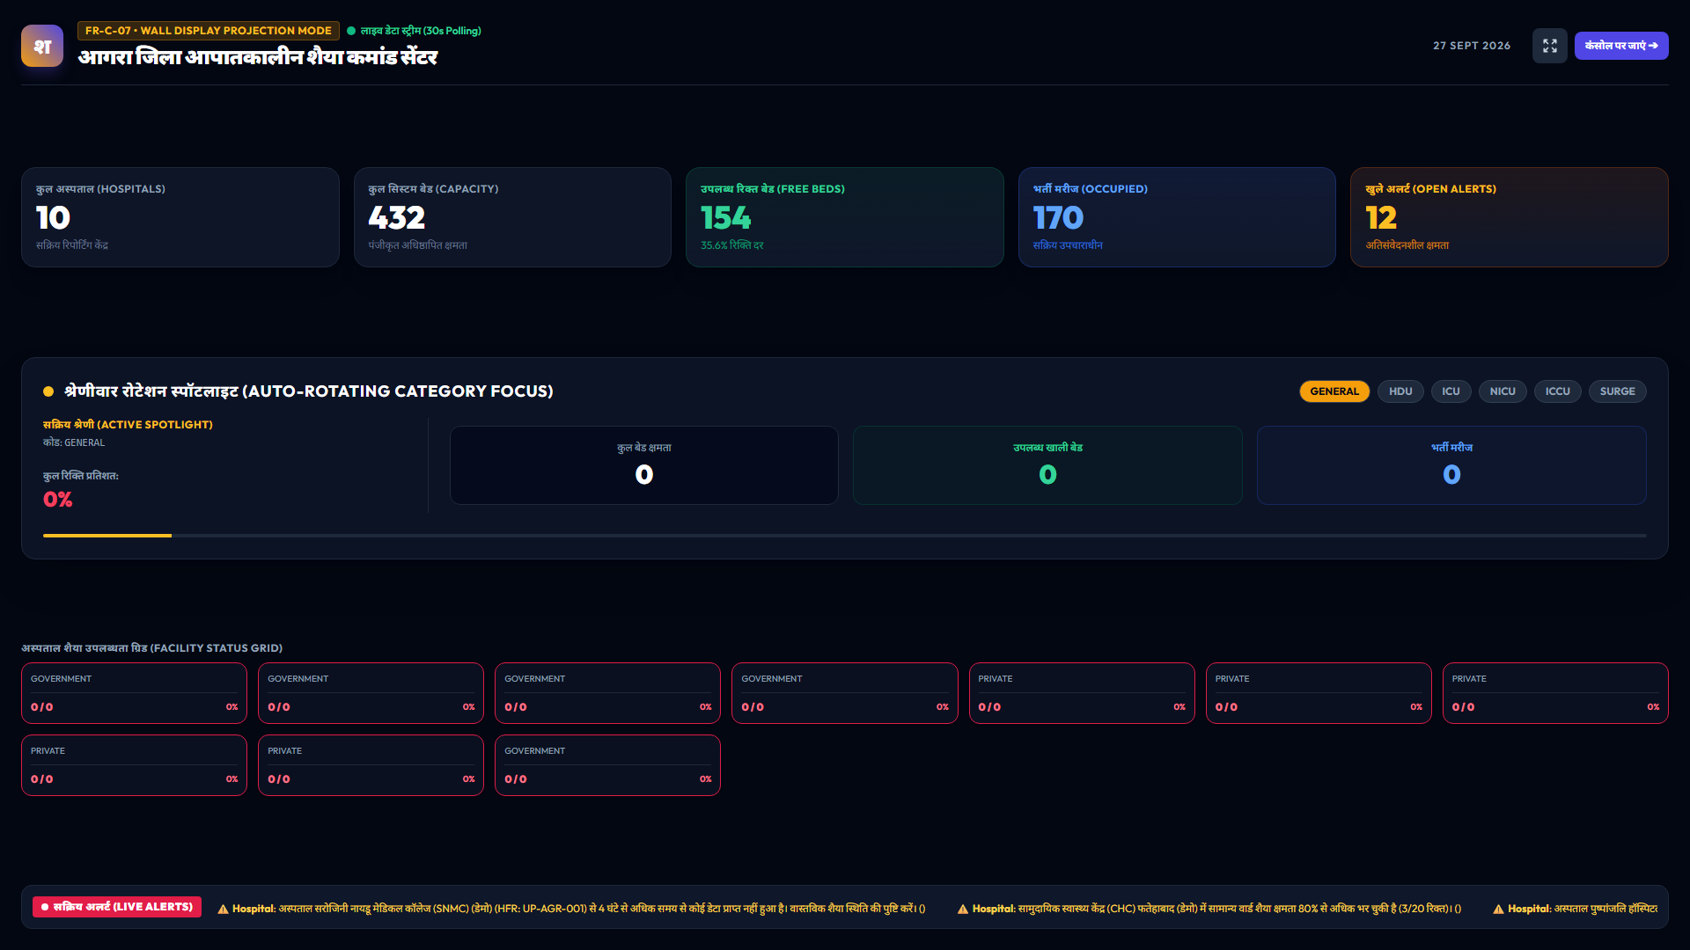Click the LIVE ALERTS red badge
The image size is (1690, 950).
[x=117, y=907]
